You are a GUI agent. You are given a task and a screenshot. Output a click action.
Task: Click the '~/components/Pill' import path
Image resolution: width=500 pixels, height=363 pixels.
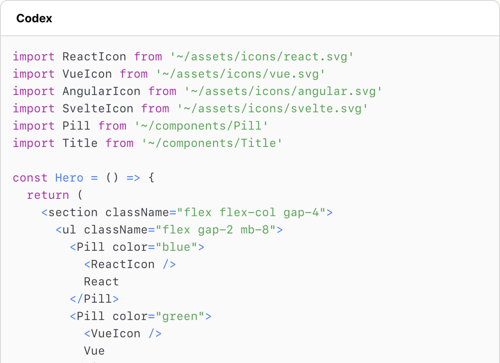click(201, 126)
